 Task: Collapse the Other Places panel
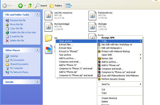click(37, 50)
